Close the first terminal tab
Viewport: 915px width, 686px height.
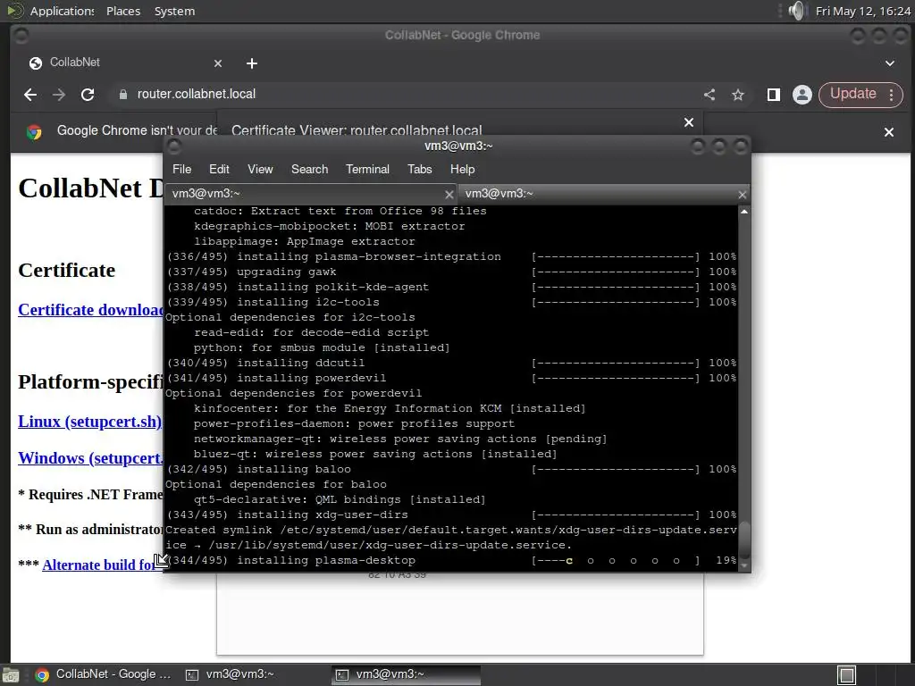tap(449, 195)
